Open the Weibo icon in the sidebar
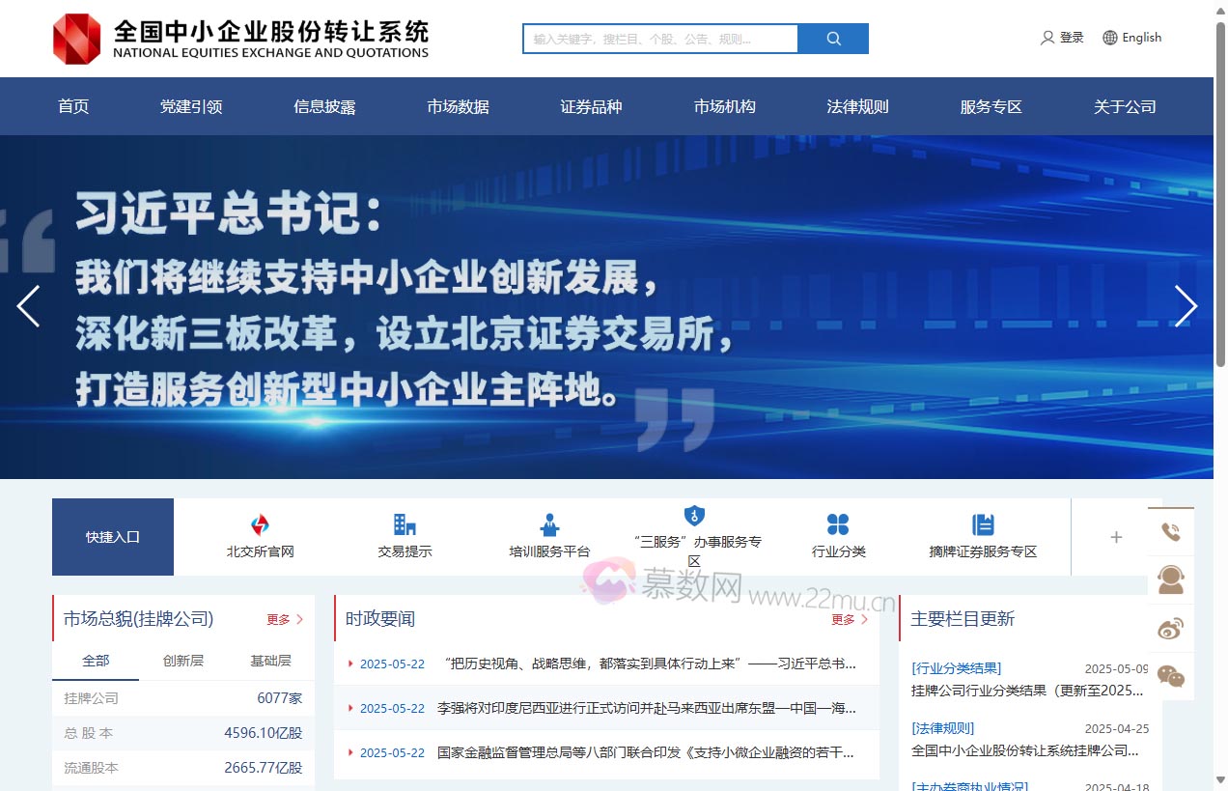The width and height of the screenshot is (1228, 791). [1171, 628]
